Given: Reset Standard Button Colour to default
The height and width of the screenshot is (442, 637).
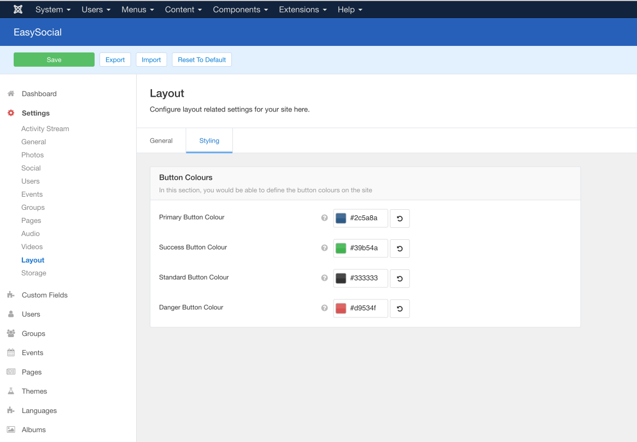Looking at the screenshot, I should tap(400, 279).
